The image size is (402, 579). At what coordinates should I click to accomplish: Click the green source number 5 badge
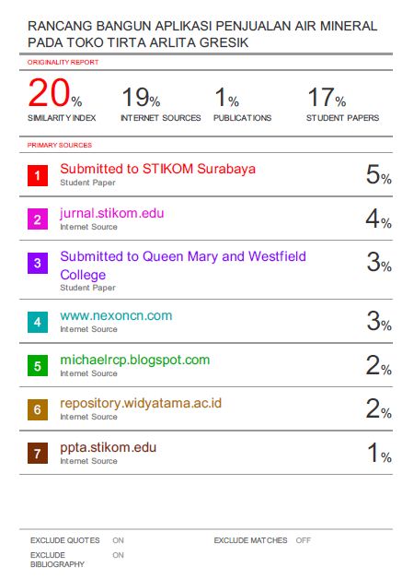tap(38, 366)
